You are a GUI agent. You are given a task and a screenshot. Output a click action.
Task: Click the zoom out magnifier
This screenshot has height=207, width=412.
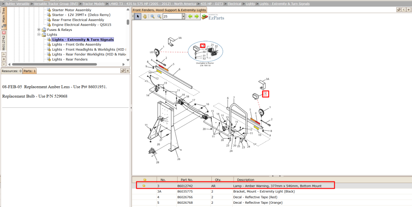[159, 16]
